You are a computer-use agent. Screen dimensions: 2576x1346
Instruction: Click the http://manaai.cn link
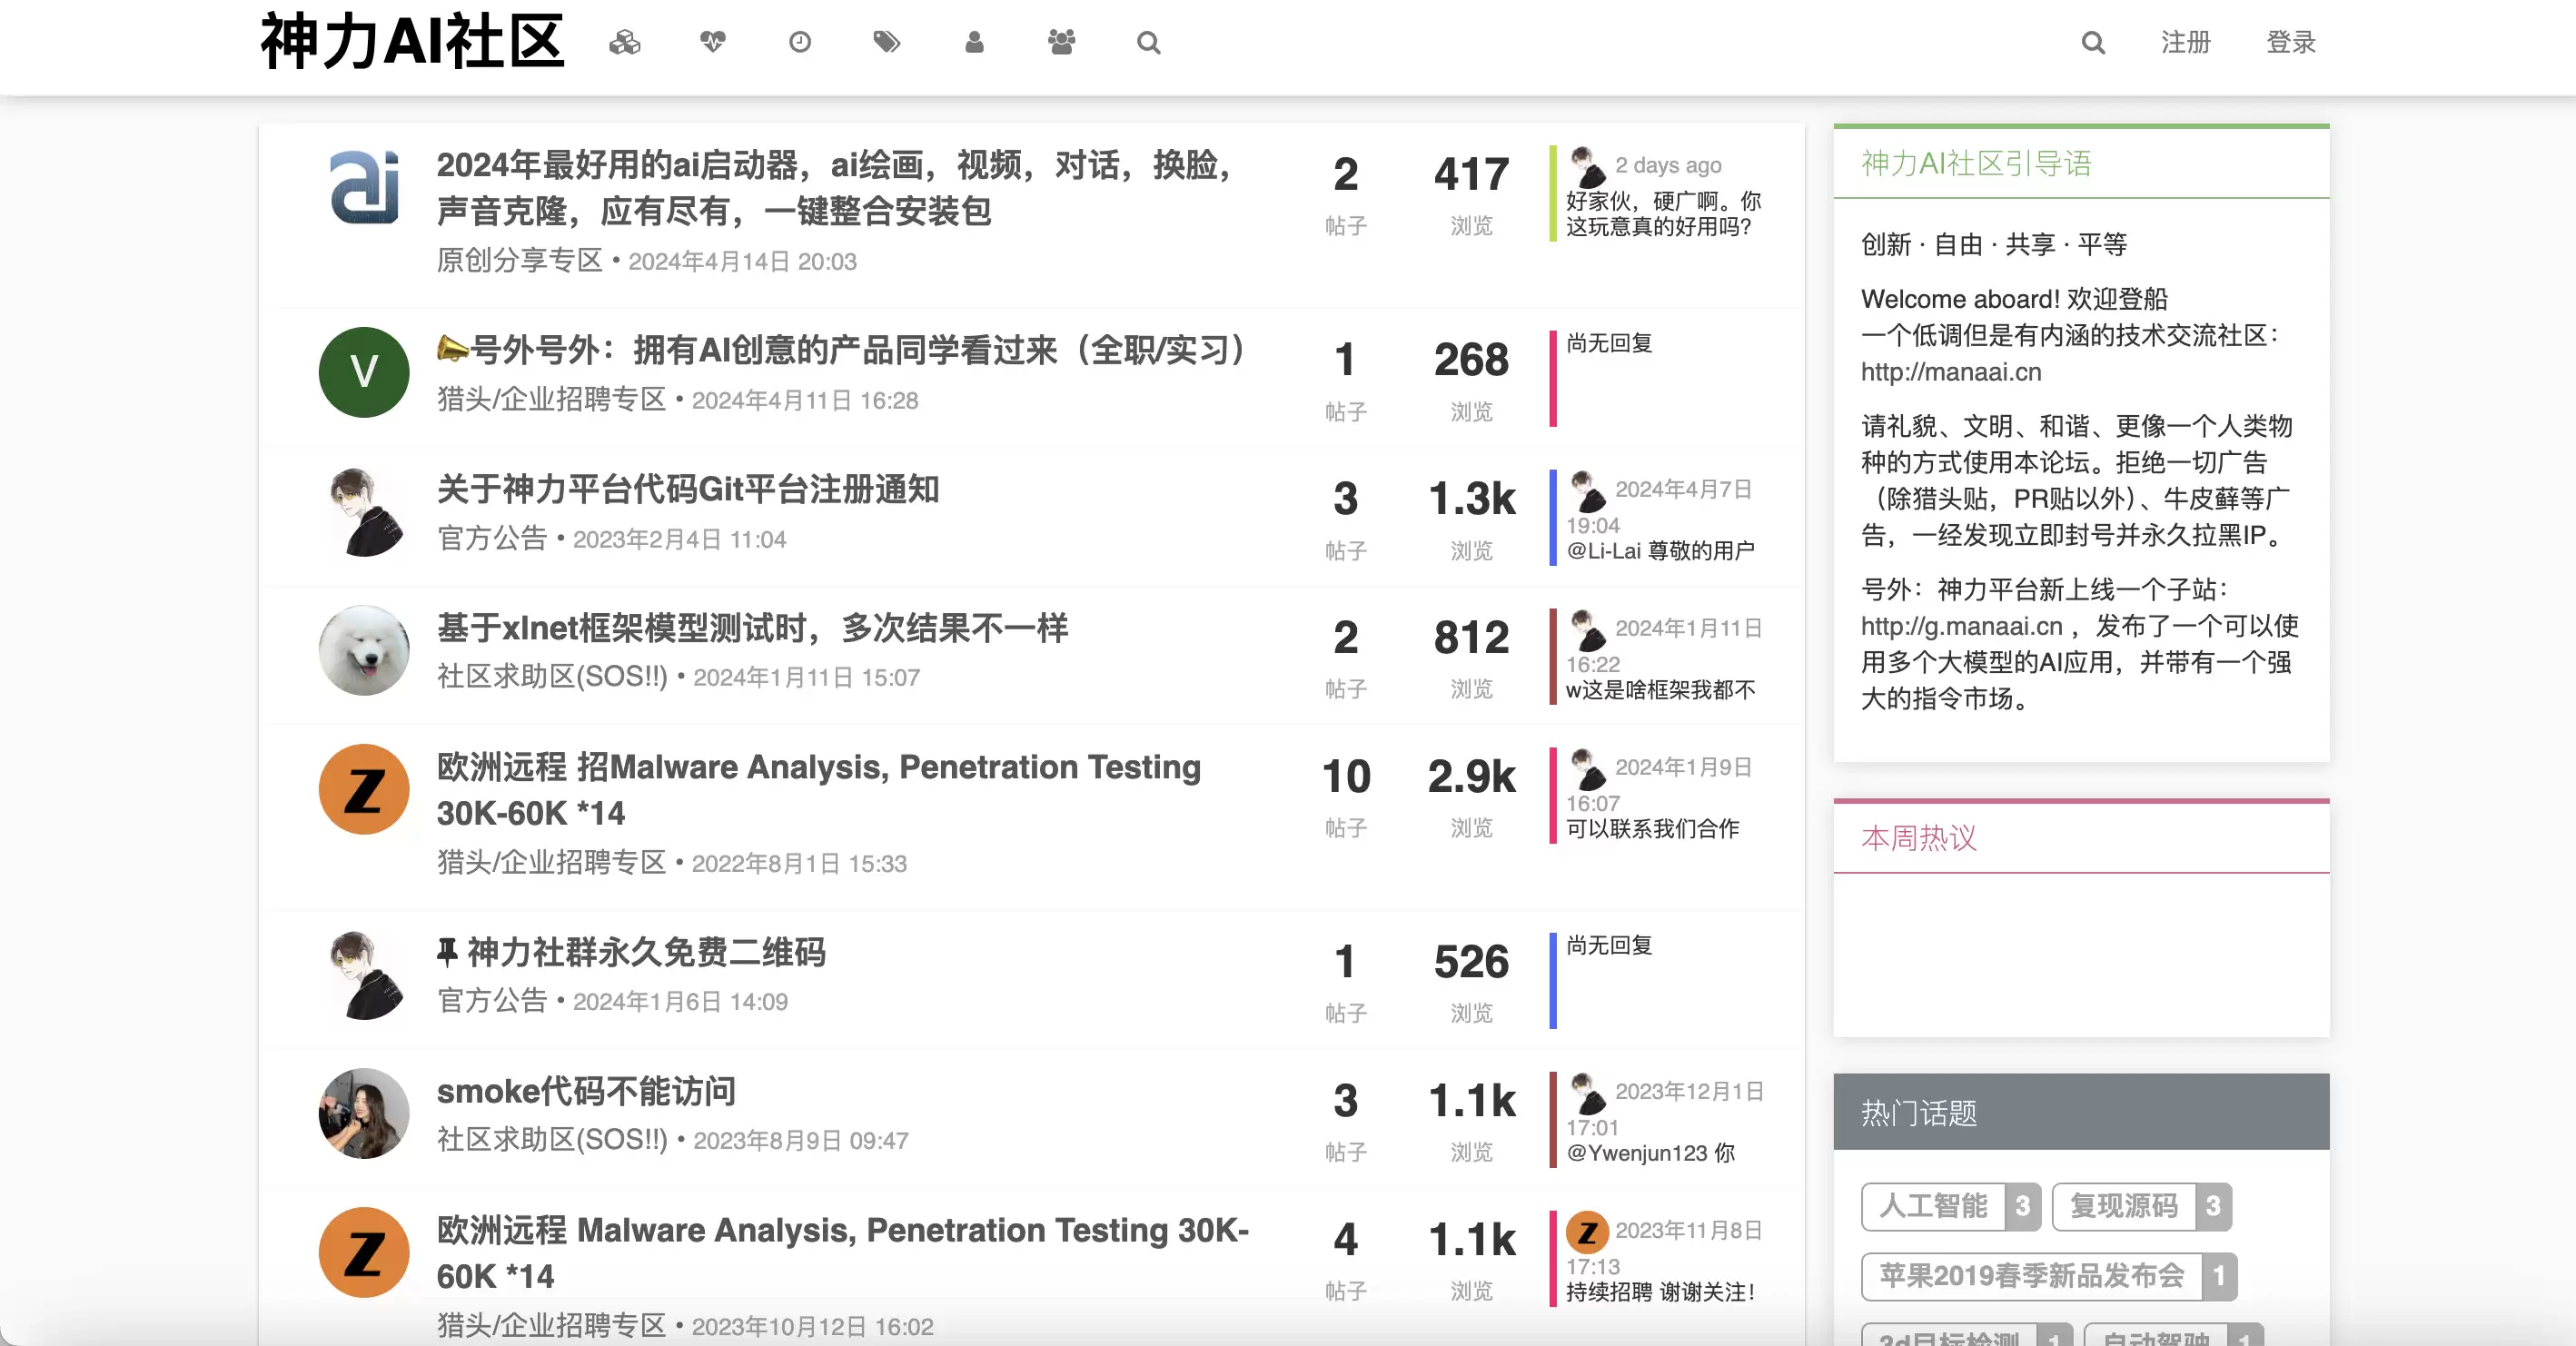point(1951,372)
